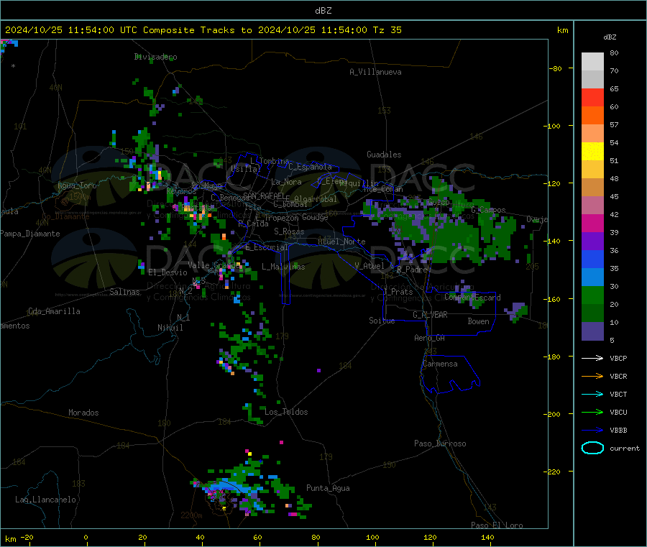Click the 'Punta_Agua' map label

328,488
